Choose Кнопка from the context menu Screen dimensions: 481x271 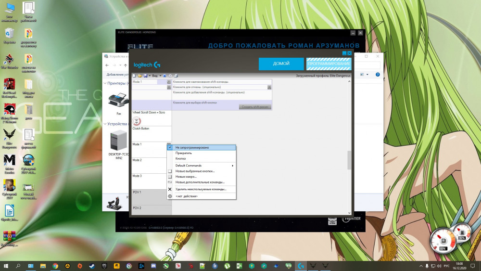(x=202, y=159)
